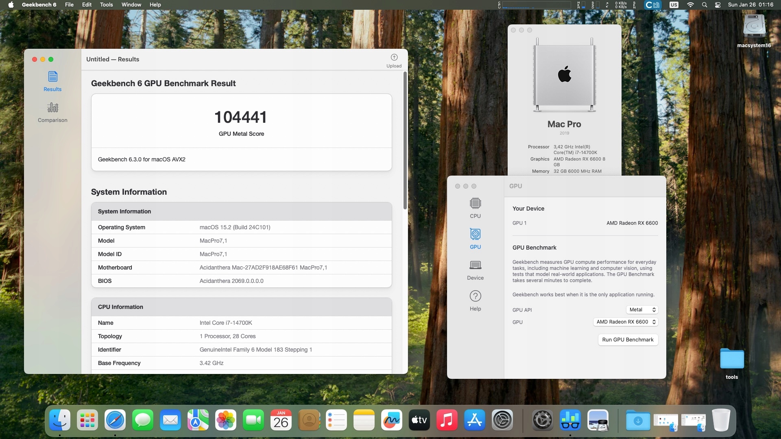Click Run GPU Benchmark button
This screenshot has height=439, width=781.
628,340
